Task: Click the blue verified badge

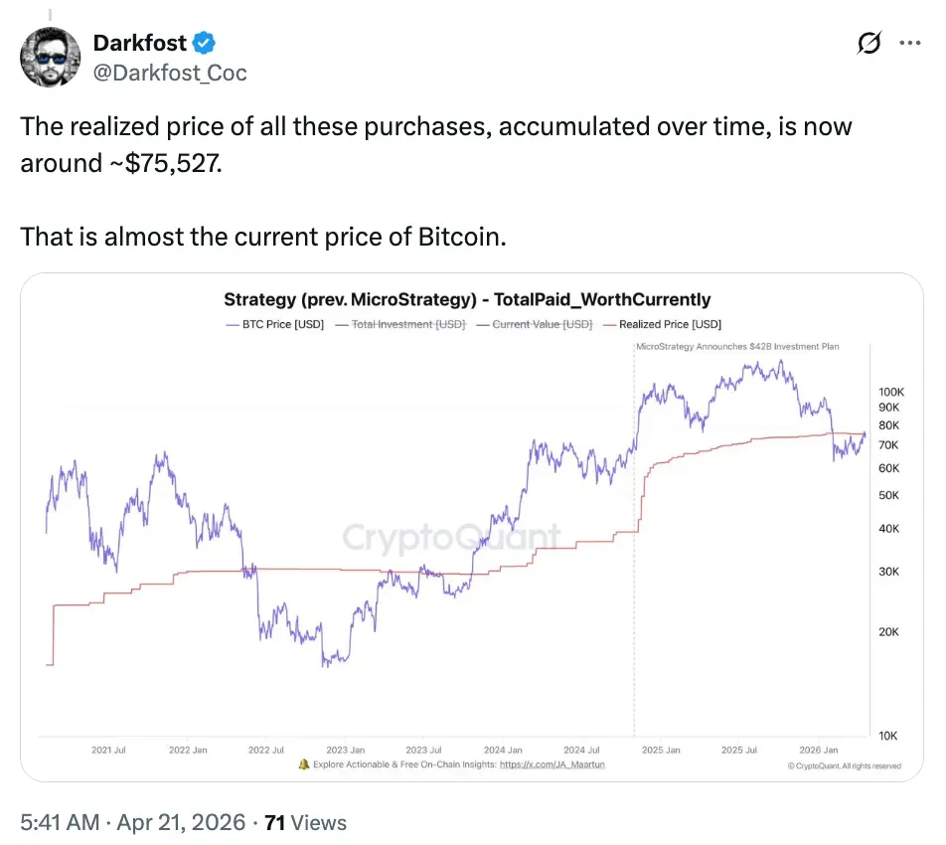Action: [x=204, y=43]
